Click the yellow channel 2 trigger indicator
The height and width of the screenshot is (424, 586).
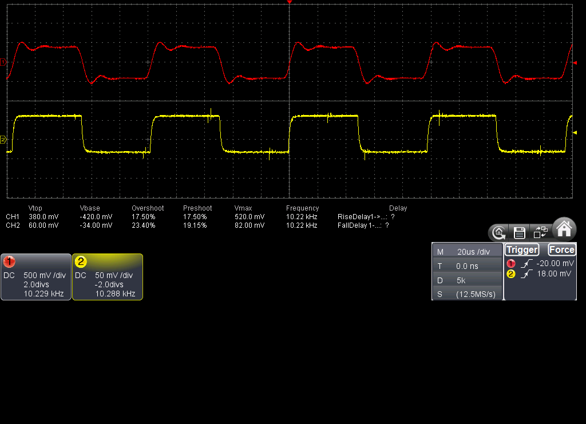tap(511, 274)
